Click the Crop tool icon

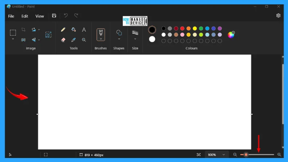pos(23,29)
